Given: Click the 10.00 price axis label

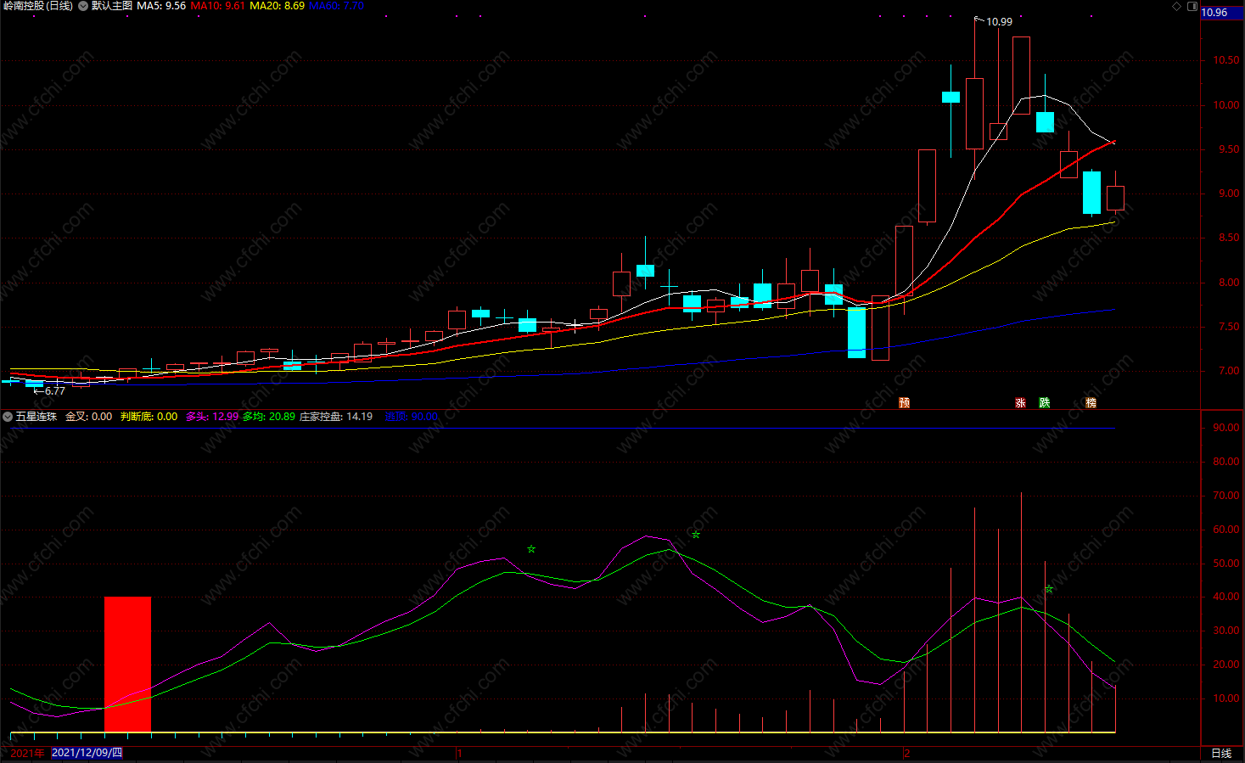Looking at the screenshot, I should point(1226,105).
